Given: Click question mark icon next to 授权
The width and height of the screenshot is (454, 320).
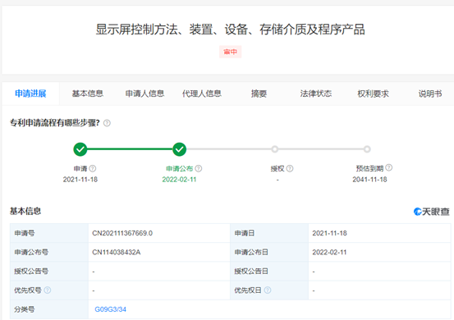Looking at the screenshot, I should pyautogui.click(x=290, y=168).
